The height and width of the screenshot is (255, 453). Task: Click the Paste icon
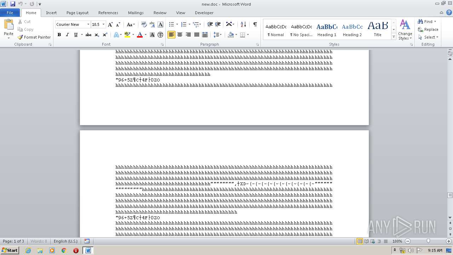coord(8,25)
